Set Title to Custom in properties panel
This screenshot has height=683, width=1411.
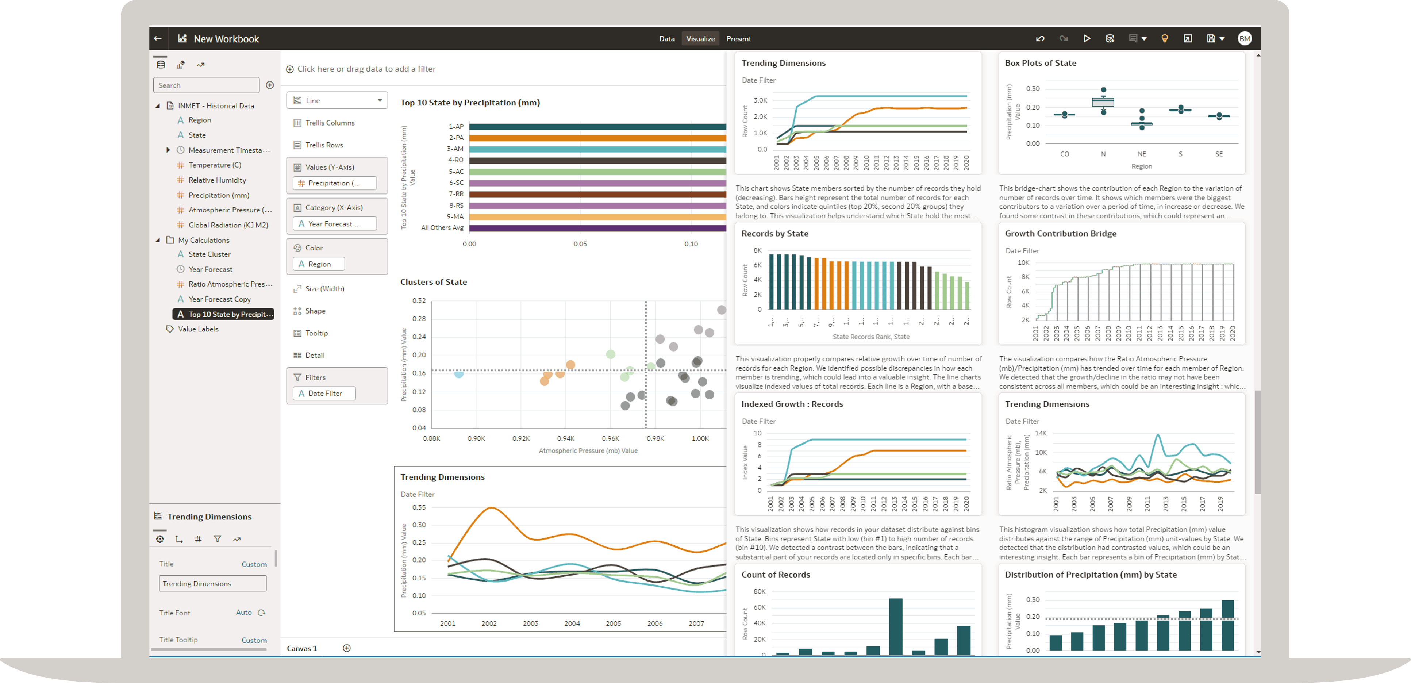tap(254, 564)
